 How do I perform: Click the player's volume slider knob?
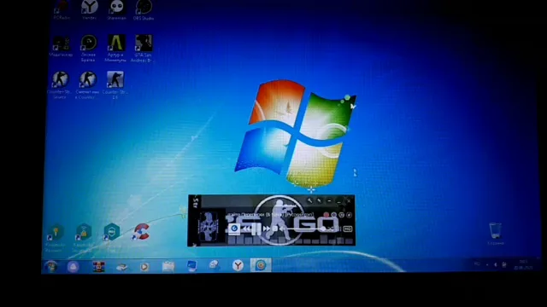pyautogui.click(x=323, y=229)
